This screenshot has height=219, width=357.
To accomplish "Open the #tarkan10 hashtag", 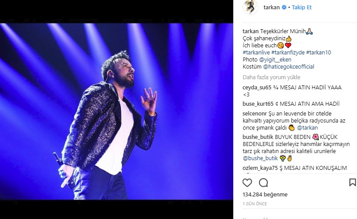I will coord(318,53).
